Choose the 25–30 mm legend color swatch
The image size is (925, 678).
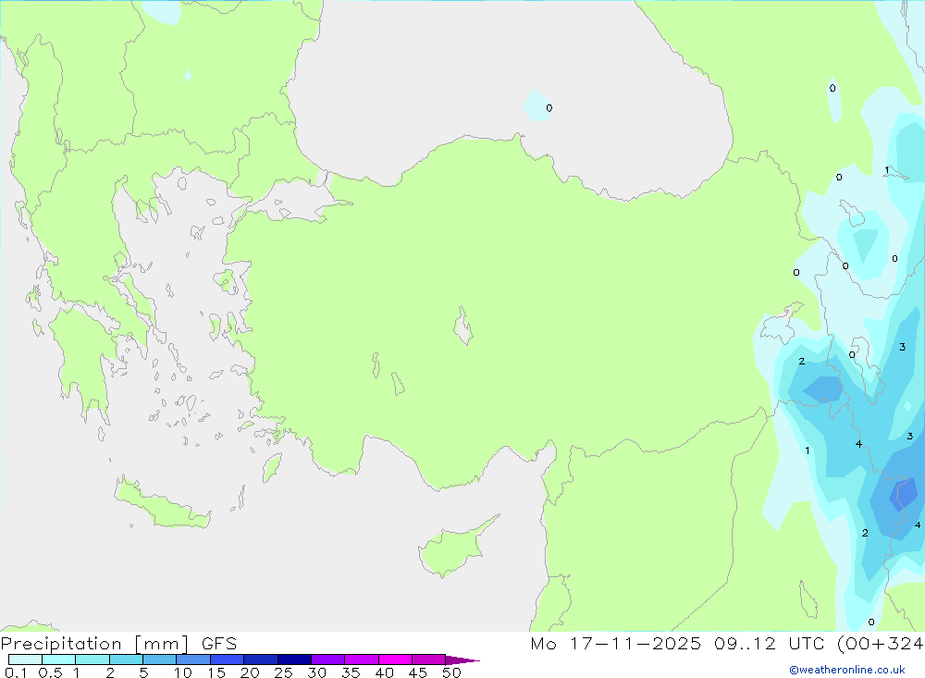294,660
